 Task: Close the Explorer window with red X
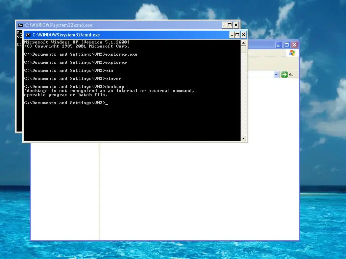click(294, 45)
